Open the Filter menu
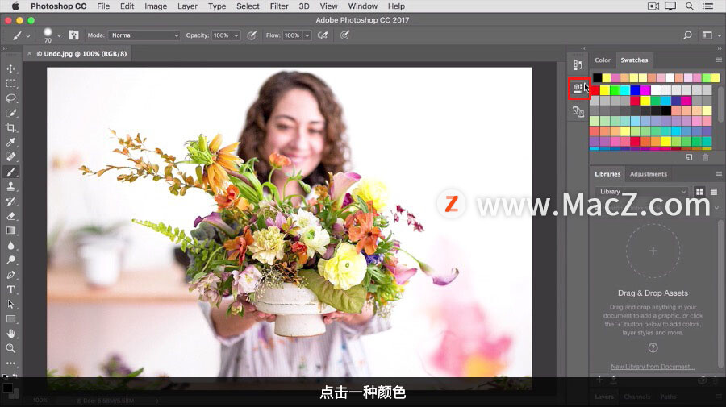This screenshot has height=407, width=726. click(x=279, y=6)
